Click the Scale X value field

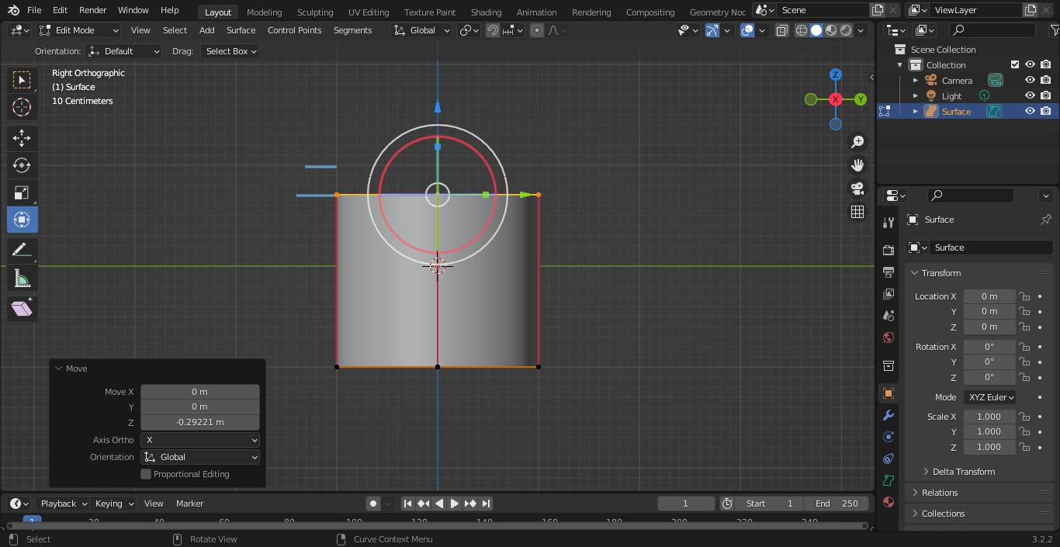click(989, 417)
